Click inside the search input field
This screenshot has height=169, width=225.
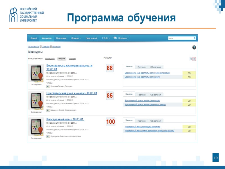pos(181,38)
